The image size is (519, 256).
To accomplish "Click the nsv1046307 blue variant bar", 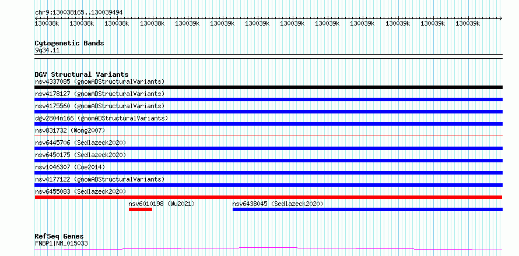I will click(x=268, y=173).
